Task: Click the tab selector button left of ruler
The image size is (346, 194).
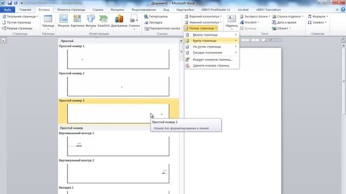Action: [3, 40]
